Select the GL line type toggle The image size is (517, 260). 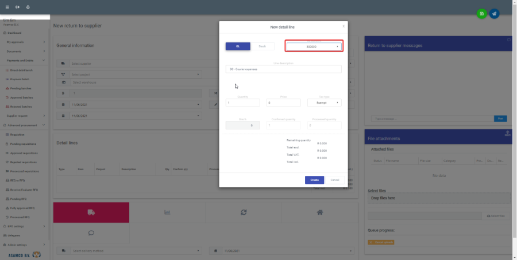coord(238,46)
